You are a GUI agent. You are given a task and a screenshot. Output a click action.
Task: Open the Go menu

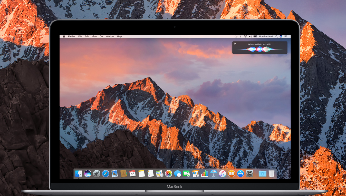(101, 36)
